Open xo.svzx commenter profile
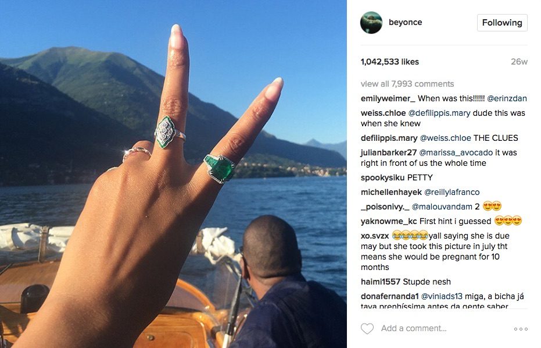 click(x=375, y=236)
